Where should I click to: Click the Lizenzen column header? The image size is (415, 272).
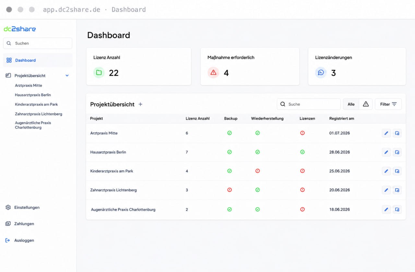pos(307,119)
